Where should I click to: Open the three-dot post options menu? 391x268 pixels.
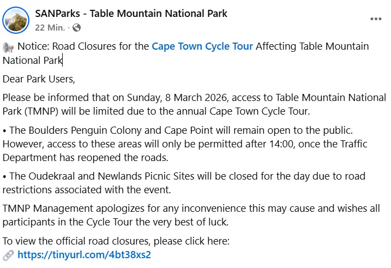376,19
